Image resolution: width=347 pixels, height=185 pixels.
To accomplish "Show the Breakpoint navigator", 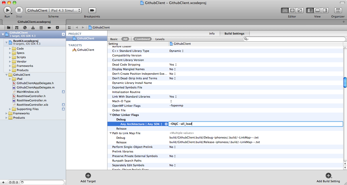I will pyautogui.click(x=49, y=27).
